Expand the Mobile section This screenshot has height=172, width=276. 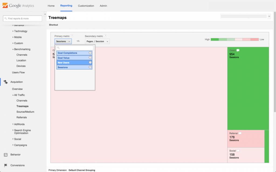[13, 37]
